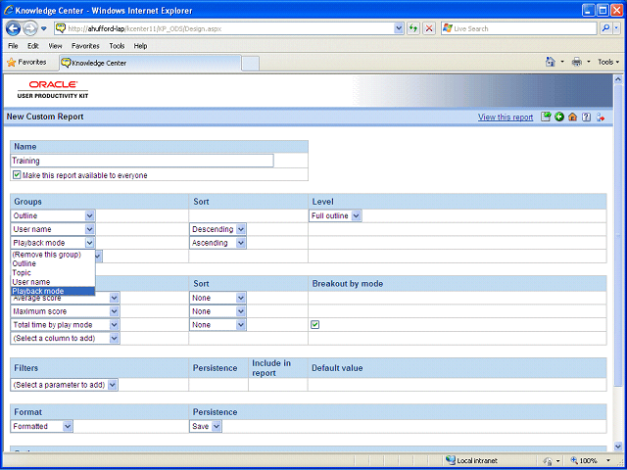Screen dimensions: 627x470
Task: Choose Outline in the open group list
Action: pyautogui.click(x=53, y=263)
